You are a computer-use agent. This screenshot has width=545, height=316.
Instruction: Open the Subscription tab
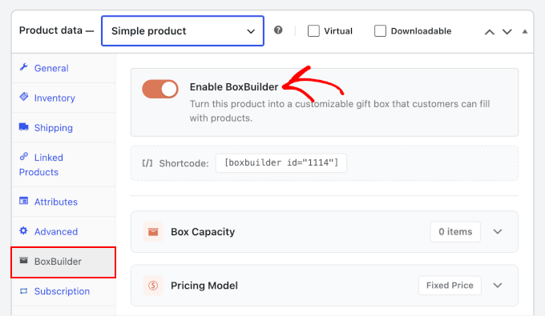[x=63, y=291]
